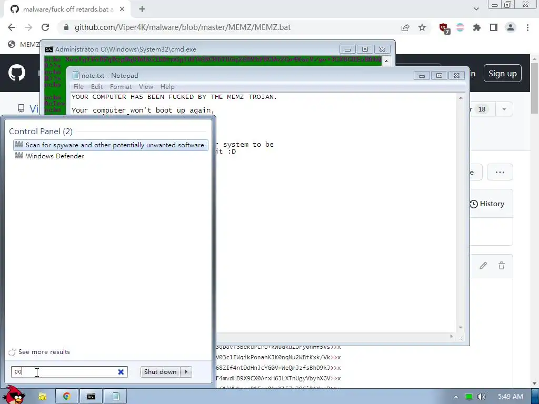Click the Shut down button
This screenshot has width=539, height=404.
coord(160,372)
